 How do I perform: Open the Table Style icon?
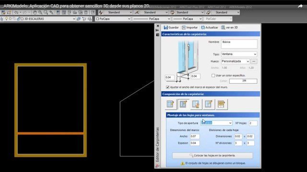click(172, 12)
